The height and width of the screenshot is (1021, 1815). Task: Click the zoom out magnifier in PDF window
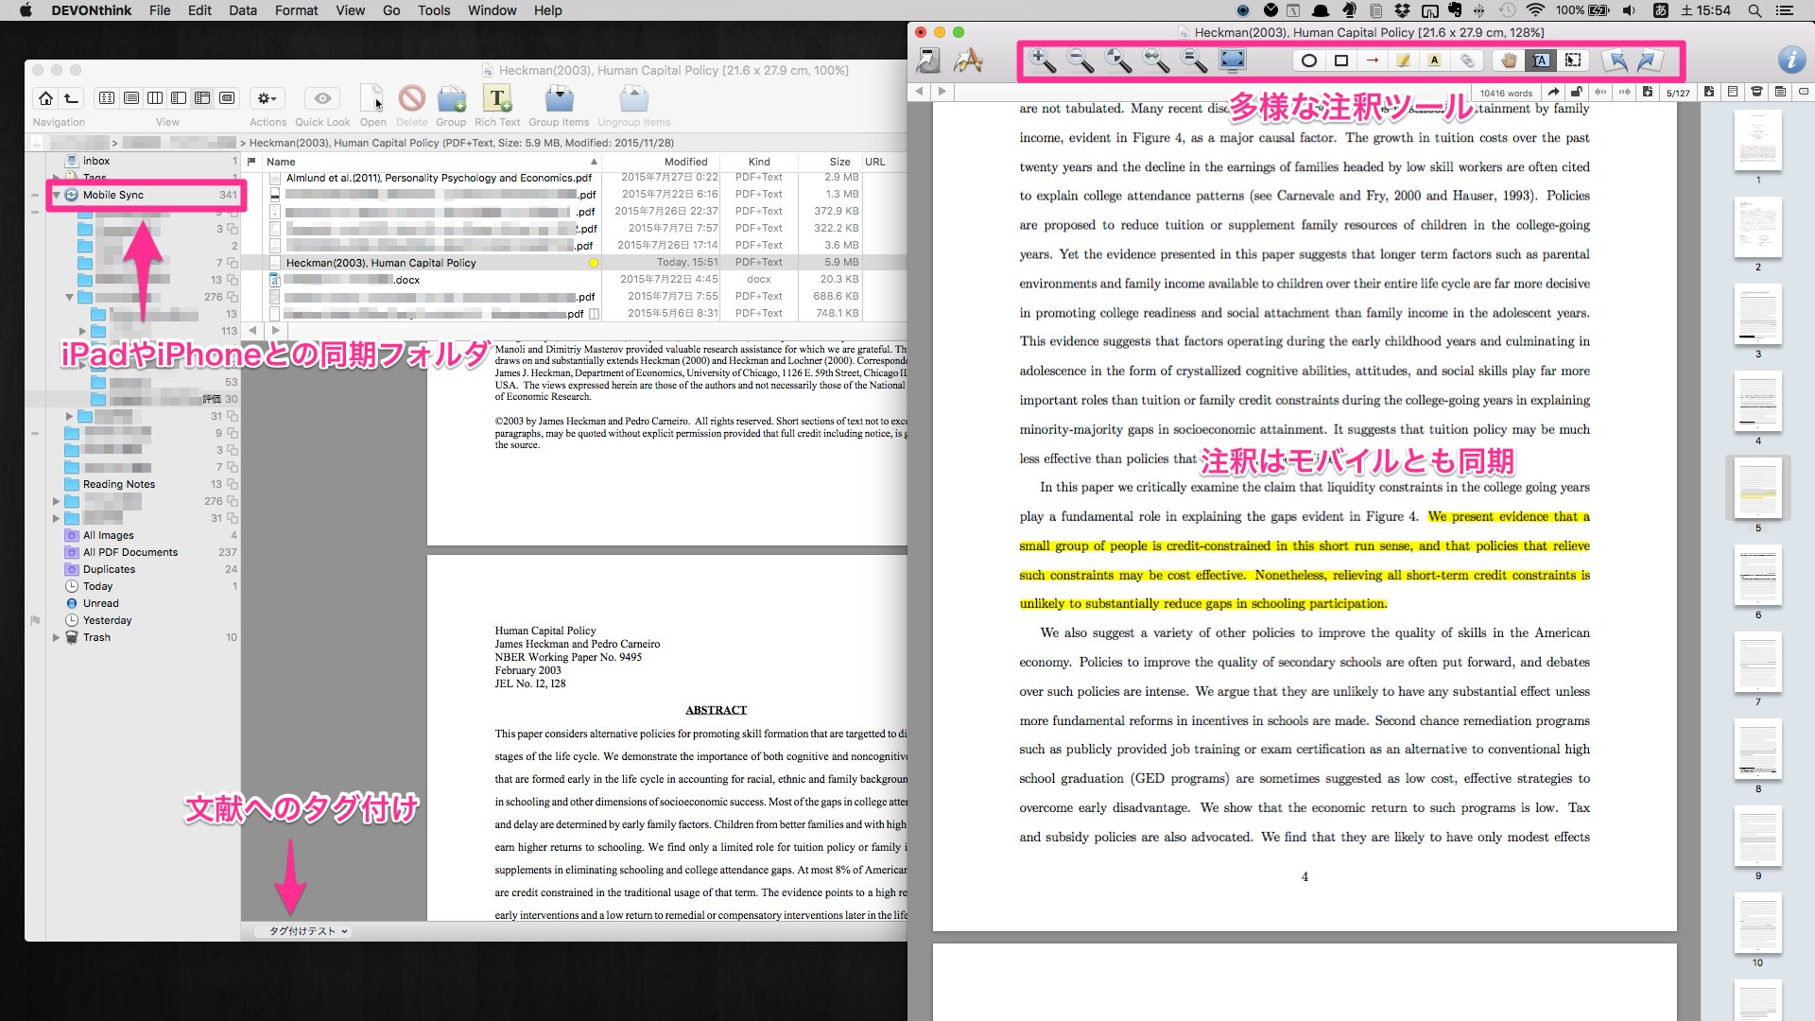coord(1080,61)
